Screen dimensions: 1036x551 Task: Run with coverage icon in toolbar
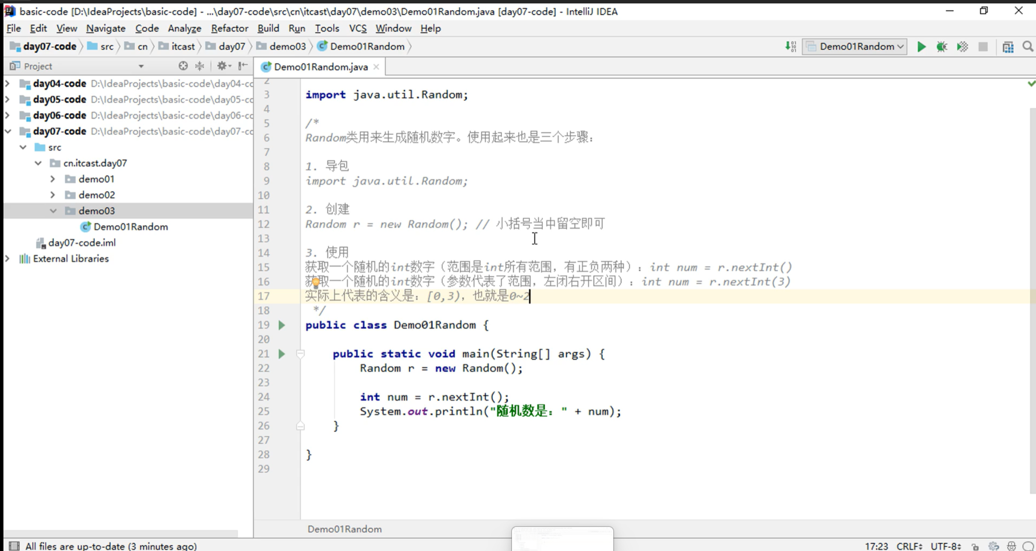tap(962, 46)
